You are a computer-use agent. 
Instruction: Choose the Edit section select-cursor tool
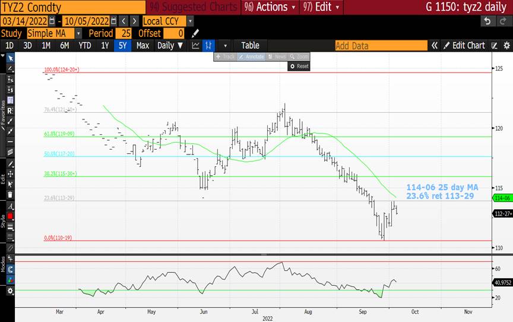[11, 184]
